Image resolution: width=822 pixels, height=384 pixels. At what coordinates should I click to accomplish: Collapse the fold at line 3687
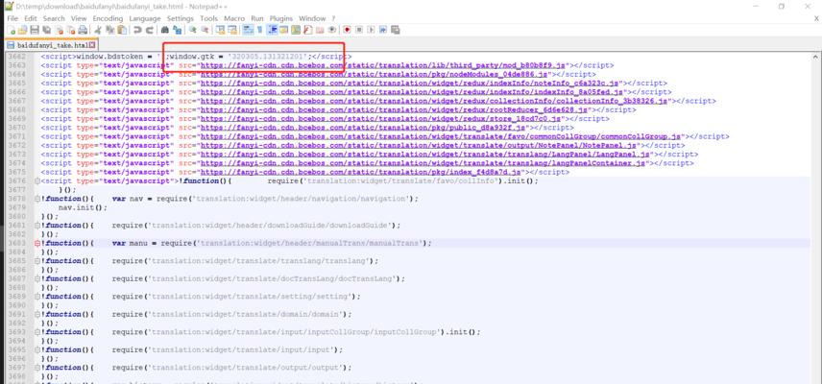pos(36,278)
